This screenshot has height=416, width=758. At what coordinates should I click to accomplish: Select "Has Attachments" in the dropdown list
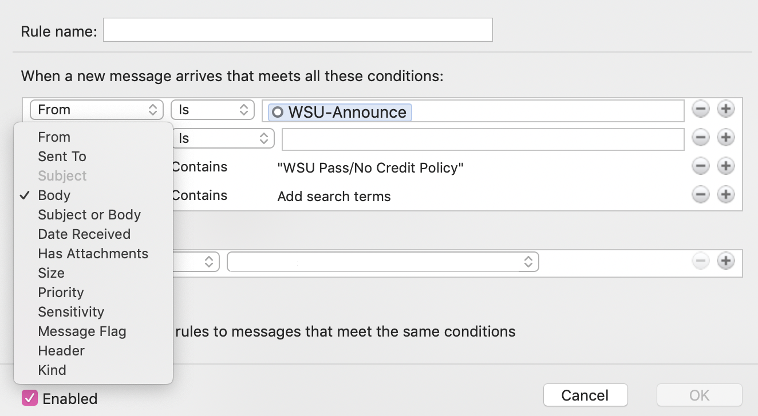tap(93, 254)
